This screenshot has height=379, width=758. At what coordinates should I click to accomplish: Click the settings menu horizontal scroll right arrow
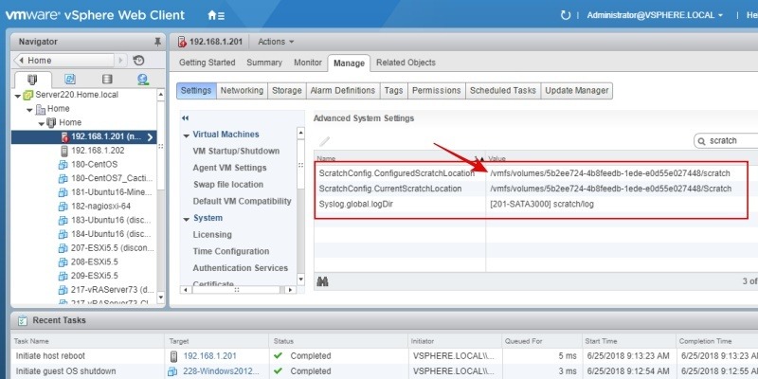290,290
